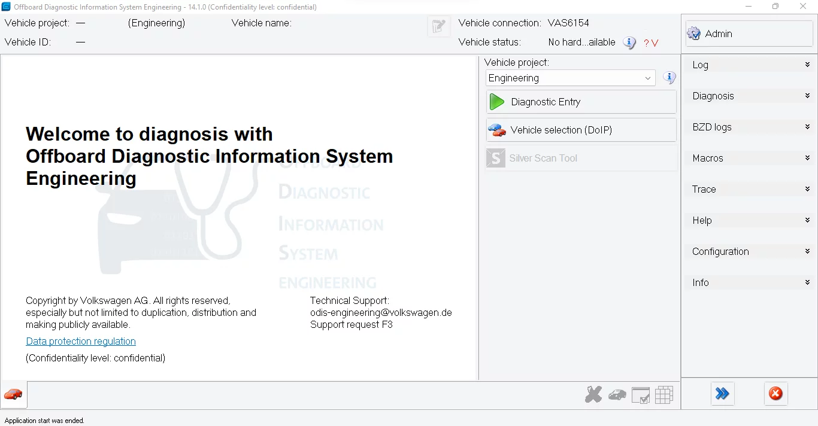Click the grey car icon in bottom toolbar
The image size is (818, 426).
point(617,395)
